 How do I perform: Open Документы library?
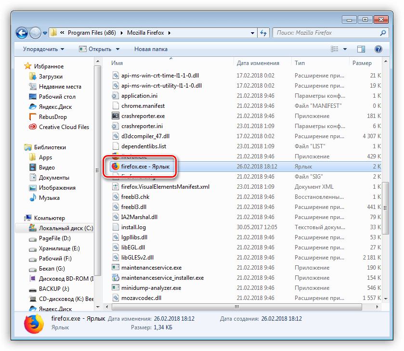tap(54, 178)
